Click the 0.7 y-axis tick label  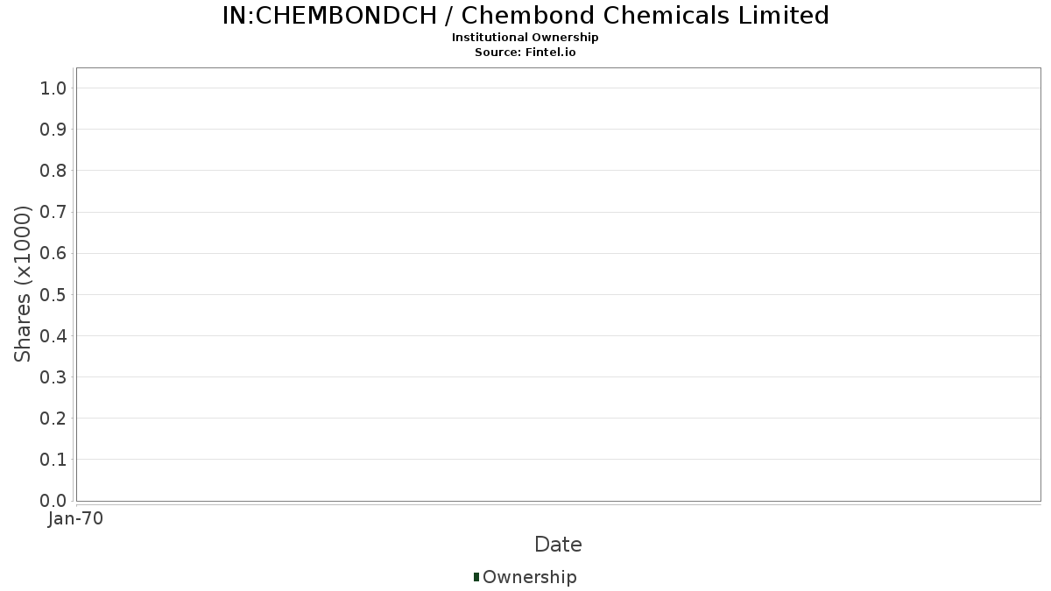(53, 212)
